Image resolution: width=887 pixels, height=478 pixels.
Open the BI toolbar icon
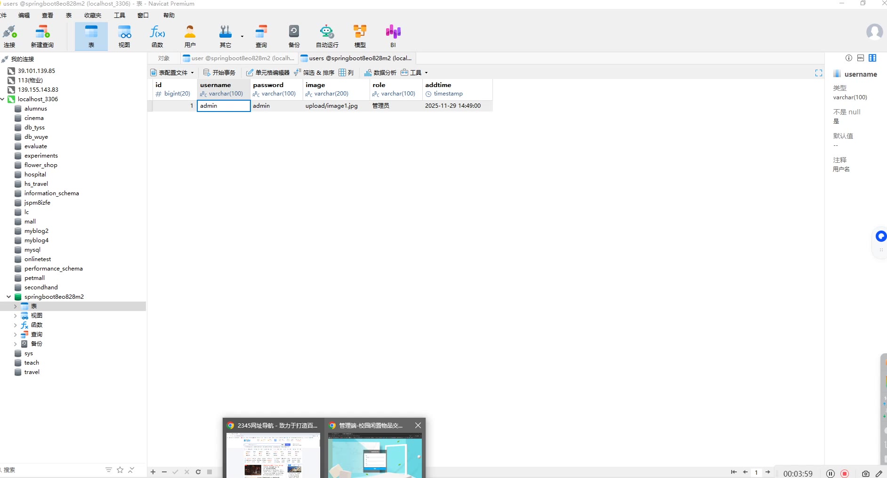point(393,36)
